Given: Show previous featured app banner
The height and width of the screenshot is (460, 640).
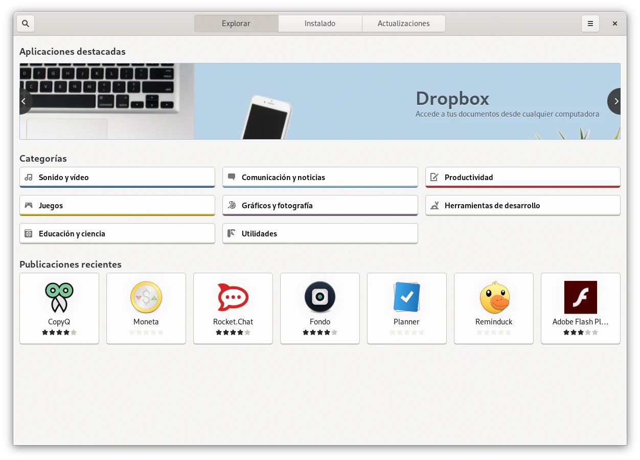Looking at the screenshot, I should coord(24,101).
